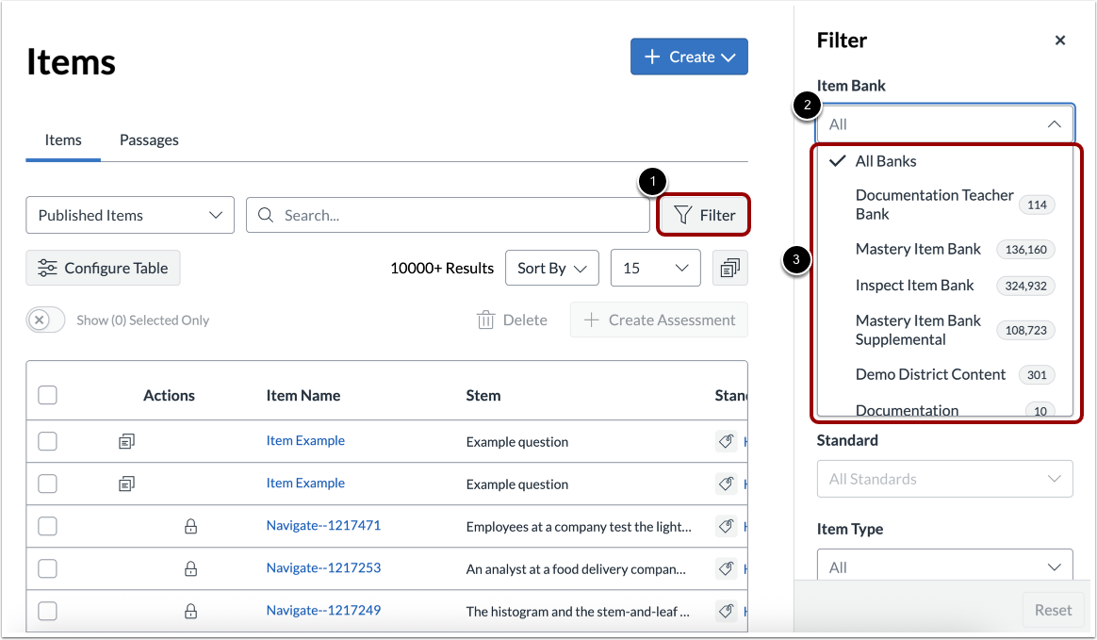
Task: Close the Filter panel with the X
Action: (x=1060, y=41)
